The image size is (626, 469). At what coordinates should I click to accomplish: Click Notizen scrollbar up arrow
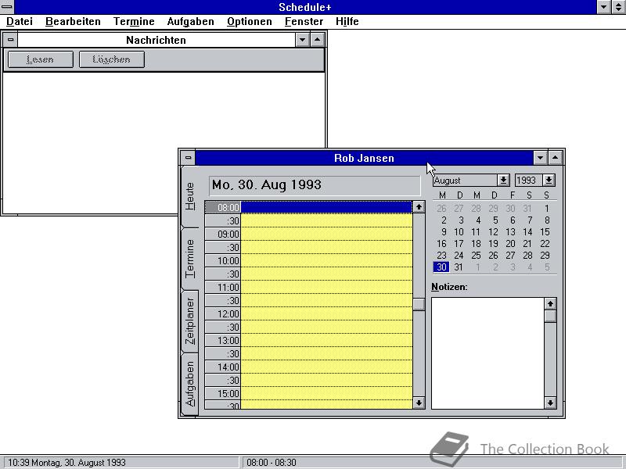tap(550, 304)
